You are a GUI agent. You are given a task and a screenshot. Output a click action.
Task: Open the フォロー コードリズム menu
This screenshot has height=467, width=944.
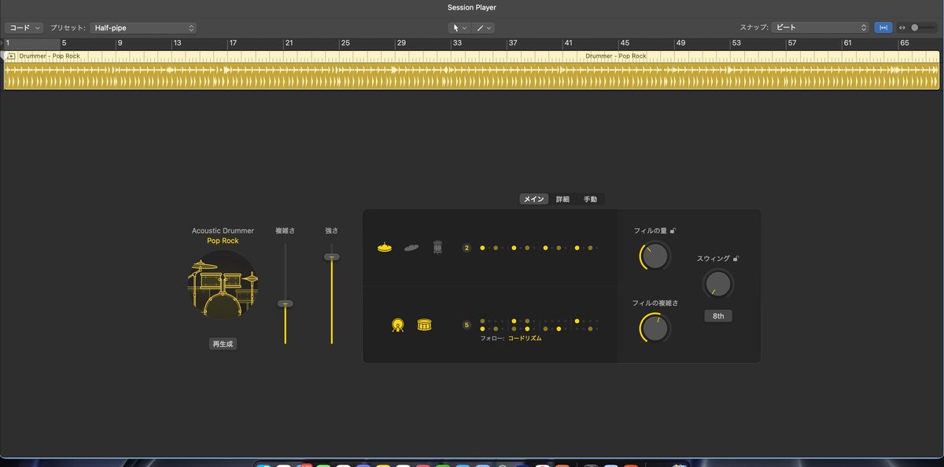click(525, 338)
